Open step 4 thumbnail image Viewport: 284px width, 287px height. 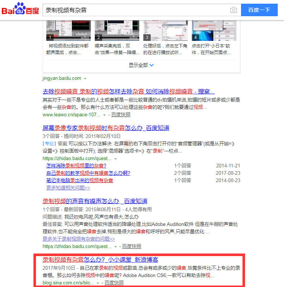(x=214, y=31)
